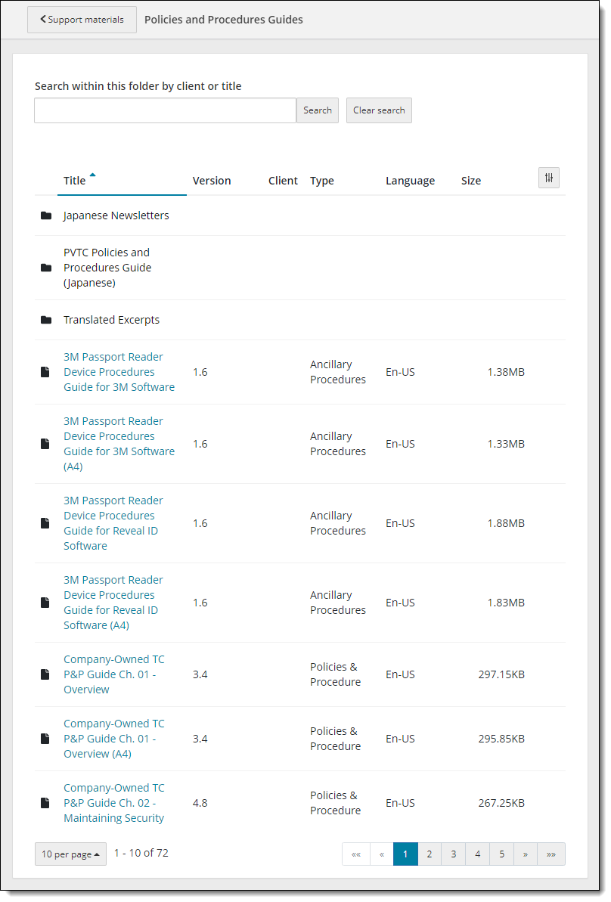Screen dimensions: 611x902
Task: Click file icon for Ch. 02 Maintaining Security
Action: 45,803
